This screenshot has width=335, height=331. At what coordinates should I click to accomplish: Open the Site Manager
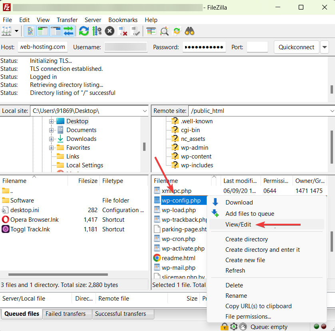[6, 31]
